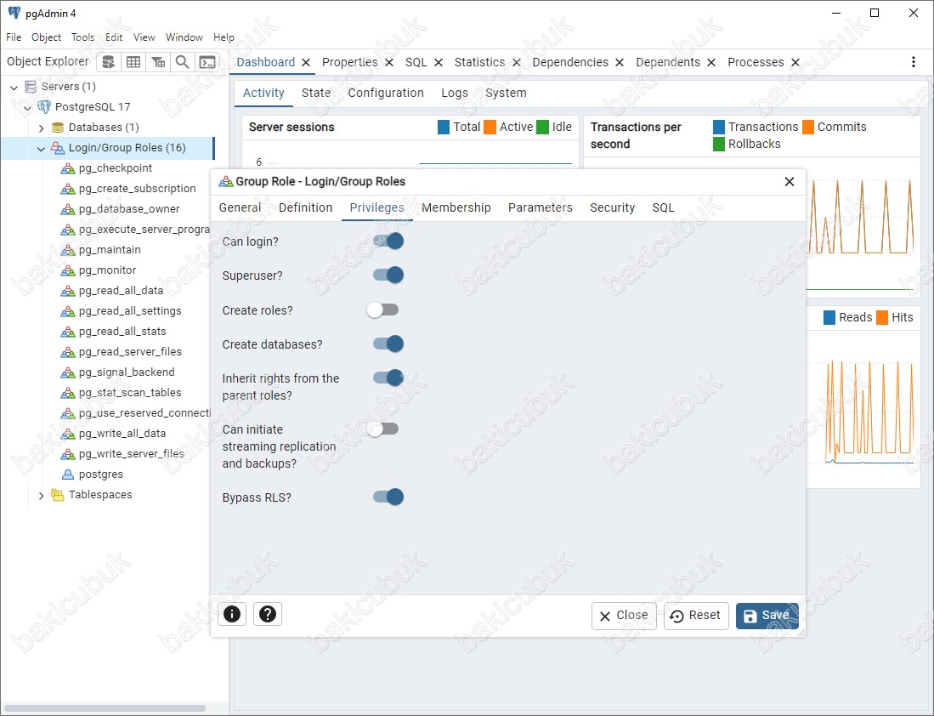Image resolution: width=934 pixels, height=716 pixels.
Task: Close the Statistics tab with its X
Action: (x=517, y=63)
